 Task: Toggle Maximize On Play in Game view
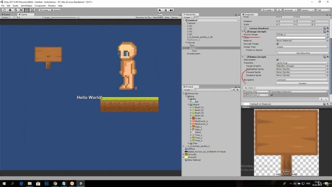tap(144, 17)
